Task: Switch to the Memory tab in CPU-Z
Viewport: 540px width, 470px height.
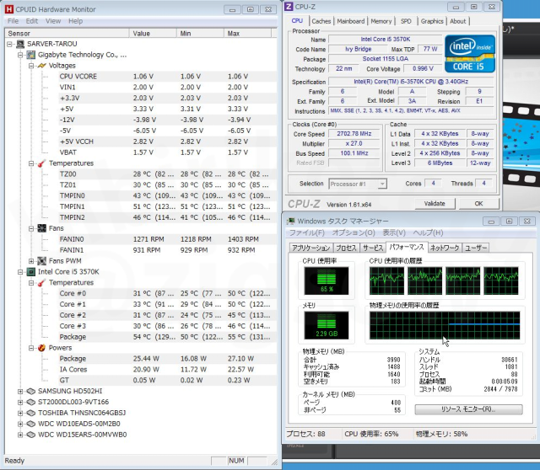Action: click(381, 21)
